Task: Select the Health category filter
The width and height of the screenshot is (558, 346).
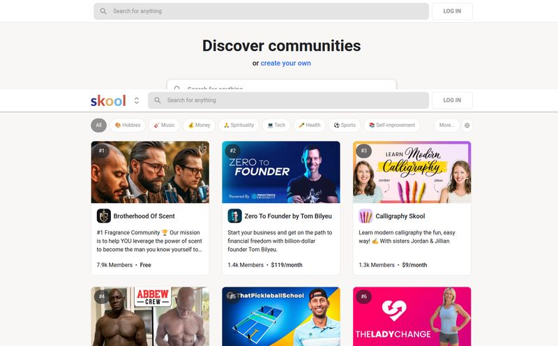Action: (x=309, y=126)
